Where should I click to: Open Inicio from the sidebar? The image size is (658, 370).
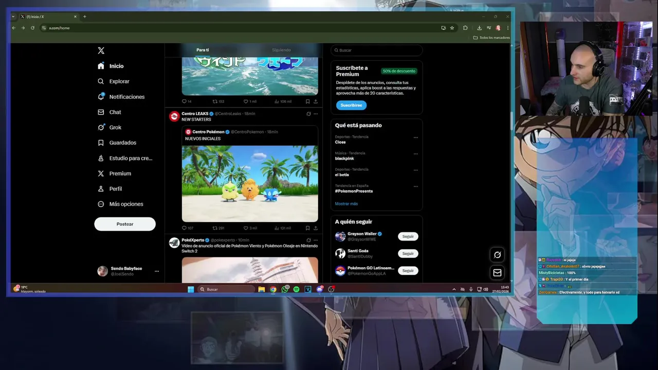pos(111,66)
